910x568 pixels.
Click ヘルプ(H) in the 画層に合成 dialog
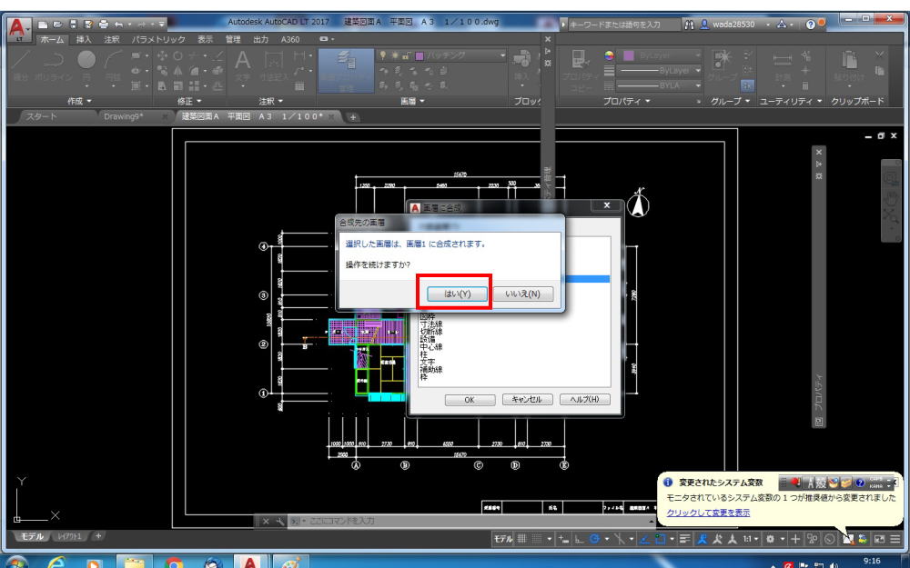tap(584, 400)
